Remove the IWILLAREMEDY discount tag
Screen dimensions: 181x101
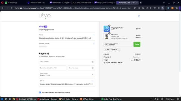point(119,50)
